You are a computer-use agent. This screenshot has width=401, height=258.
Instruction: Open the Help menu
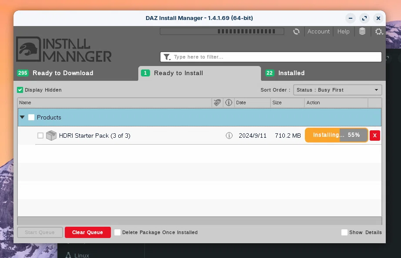click(x=343, y=31)
